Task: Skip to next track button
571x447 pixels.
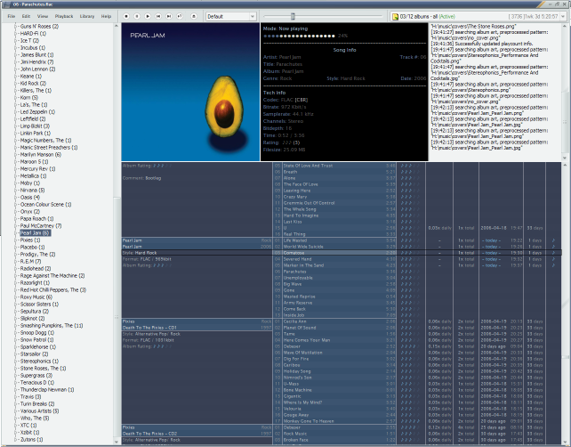Action: tap(169, 16)
